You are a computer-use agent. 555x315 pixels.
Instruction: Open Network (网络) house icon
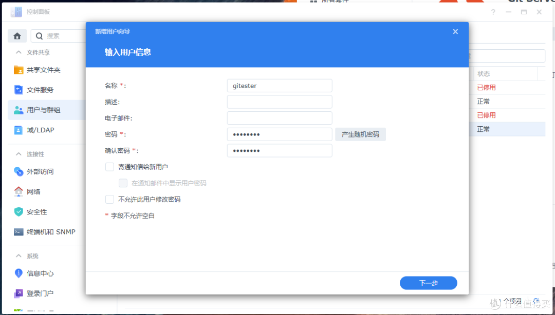pos(18,191)
